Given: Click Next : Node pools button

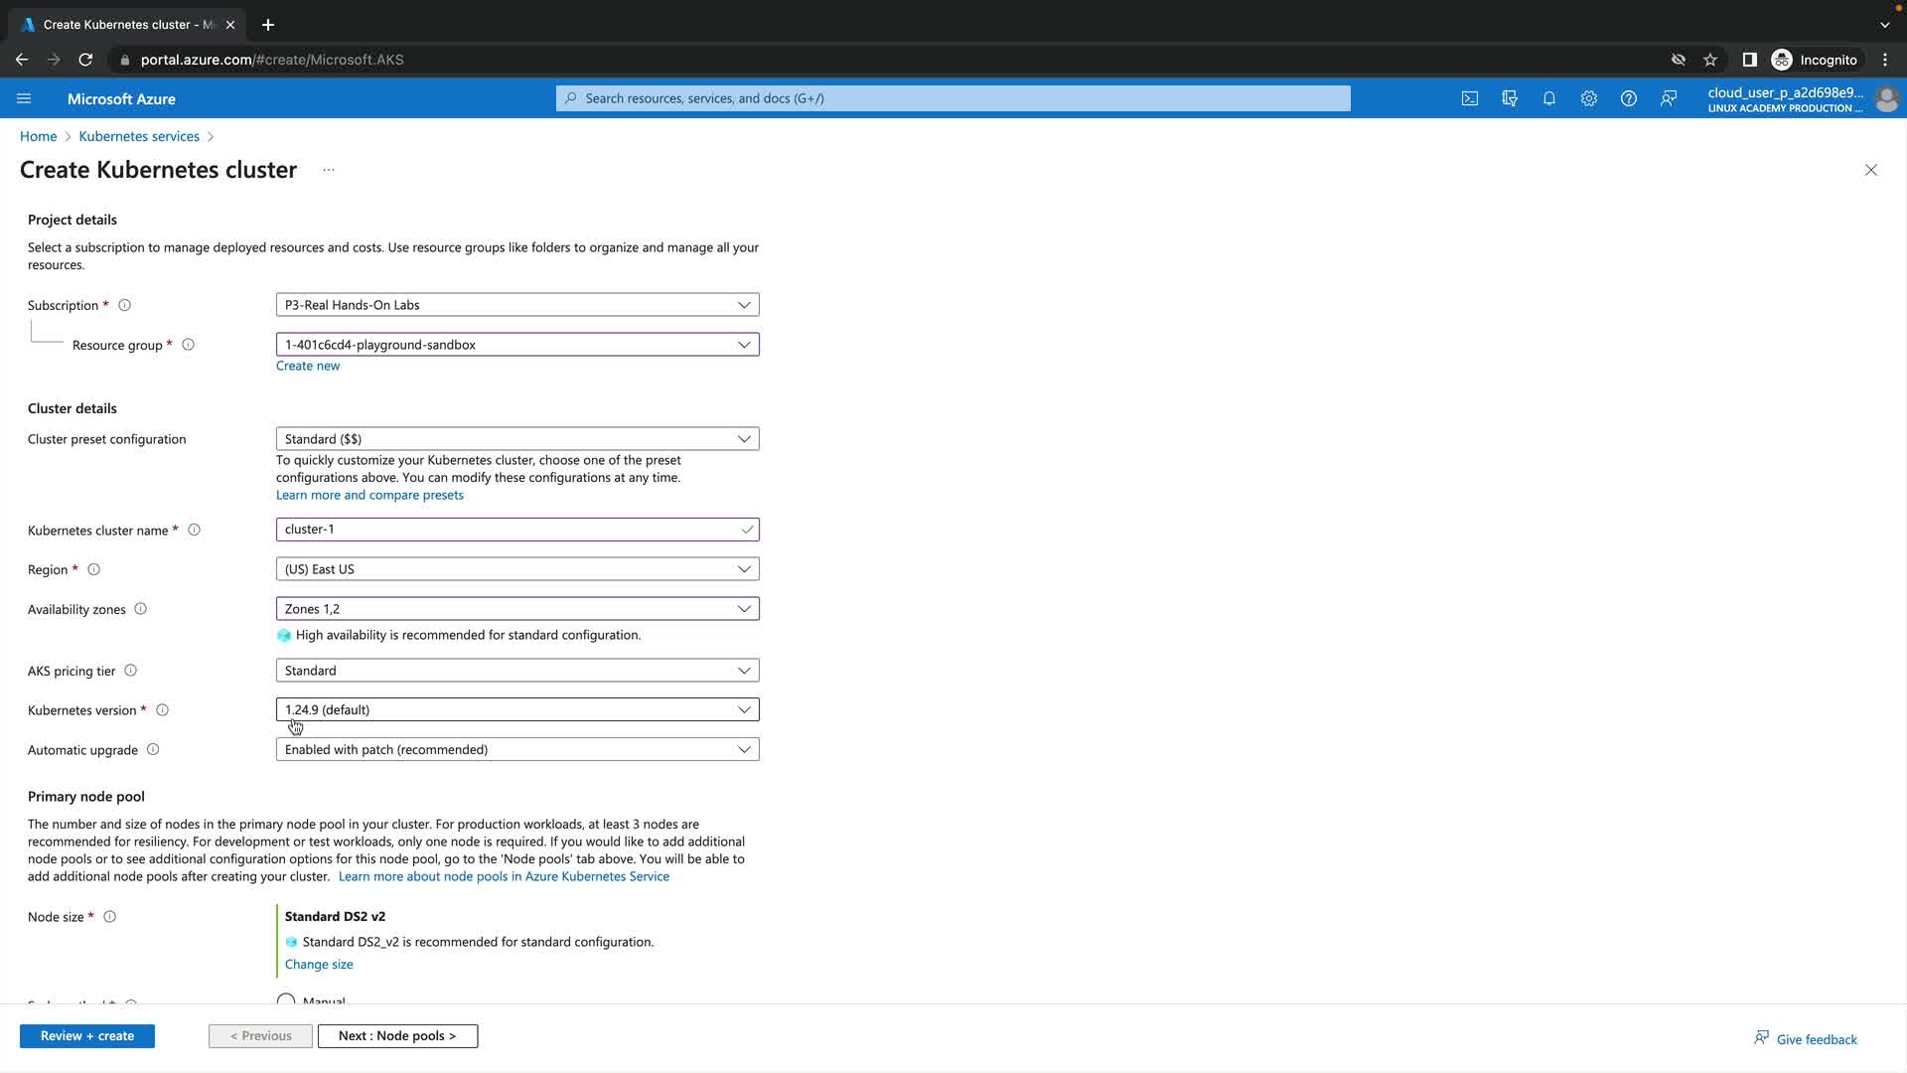Looking at the screenshot, I should coord(397,1036).
